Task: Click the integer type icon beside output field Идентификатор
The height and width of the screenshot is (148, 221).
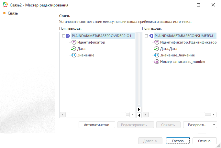Action: [73, 42]
